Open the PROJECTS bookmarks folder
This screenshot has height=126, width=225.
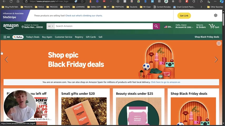[27, 7]
